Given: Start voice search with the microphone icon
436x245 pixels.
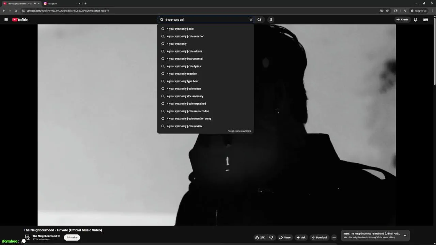Looking at the screenshot, I should pos(271,20).
